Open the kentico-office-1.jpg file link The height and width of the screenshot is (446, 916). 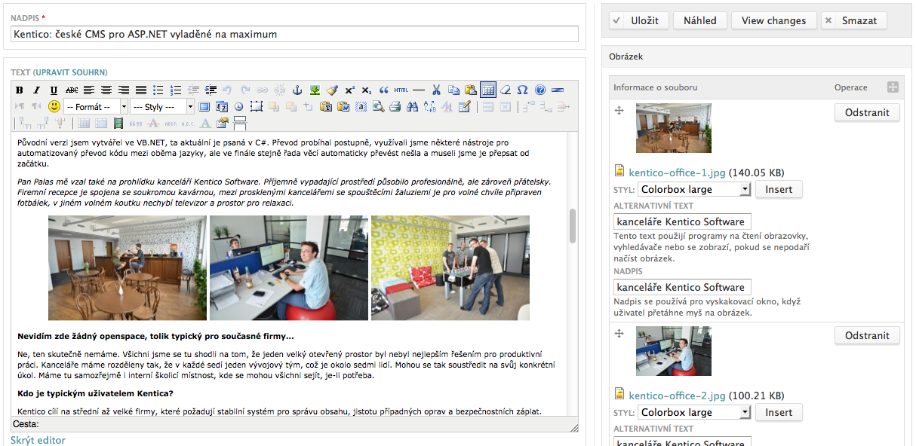click(x=677, y=173)
